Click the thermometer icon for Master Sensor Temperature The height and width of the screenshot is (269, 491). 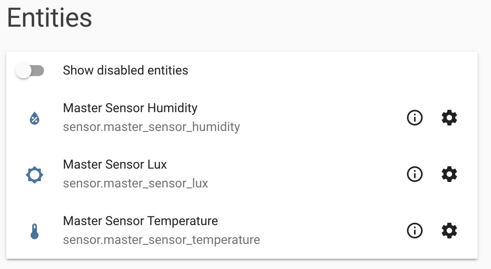(x=34, y=231)
